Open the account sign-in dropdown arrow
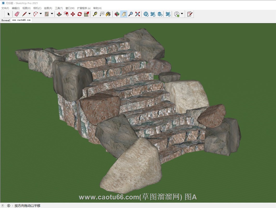The height and width of the screenshot is (208, 276). [182, 14]
